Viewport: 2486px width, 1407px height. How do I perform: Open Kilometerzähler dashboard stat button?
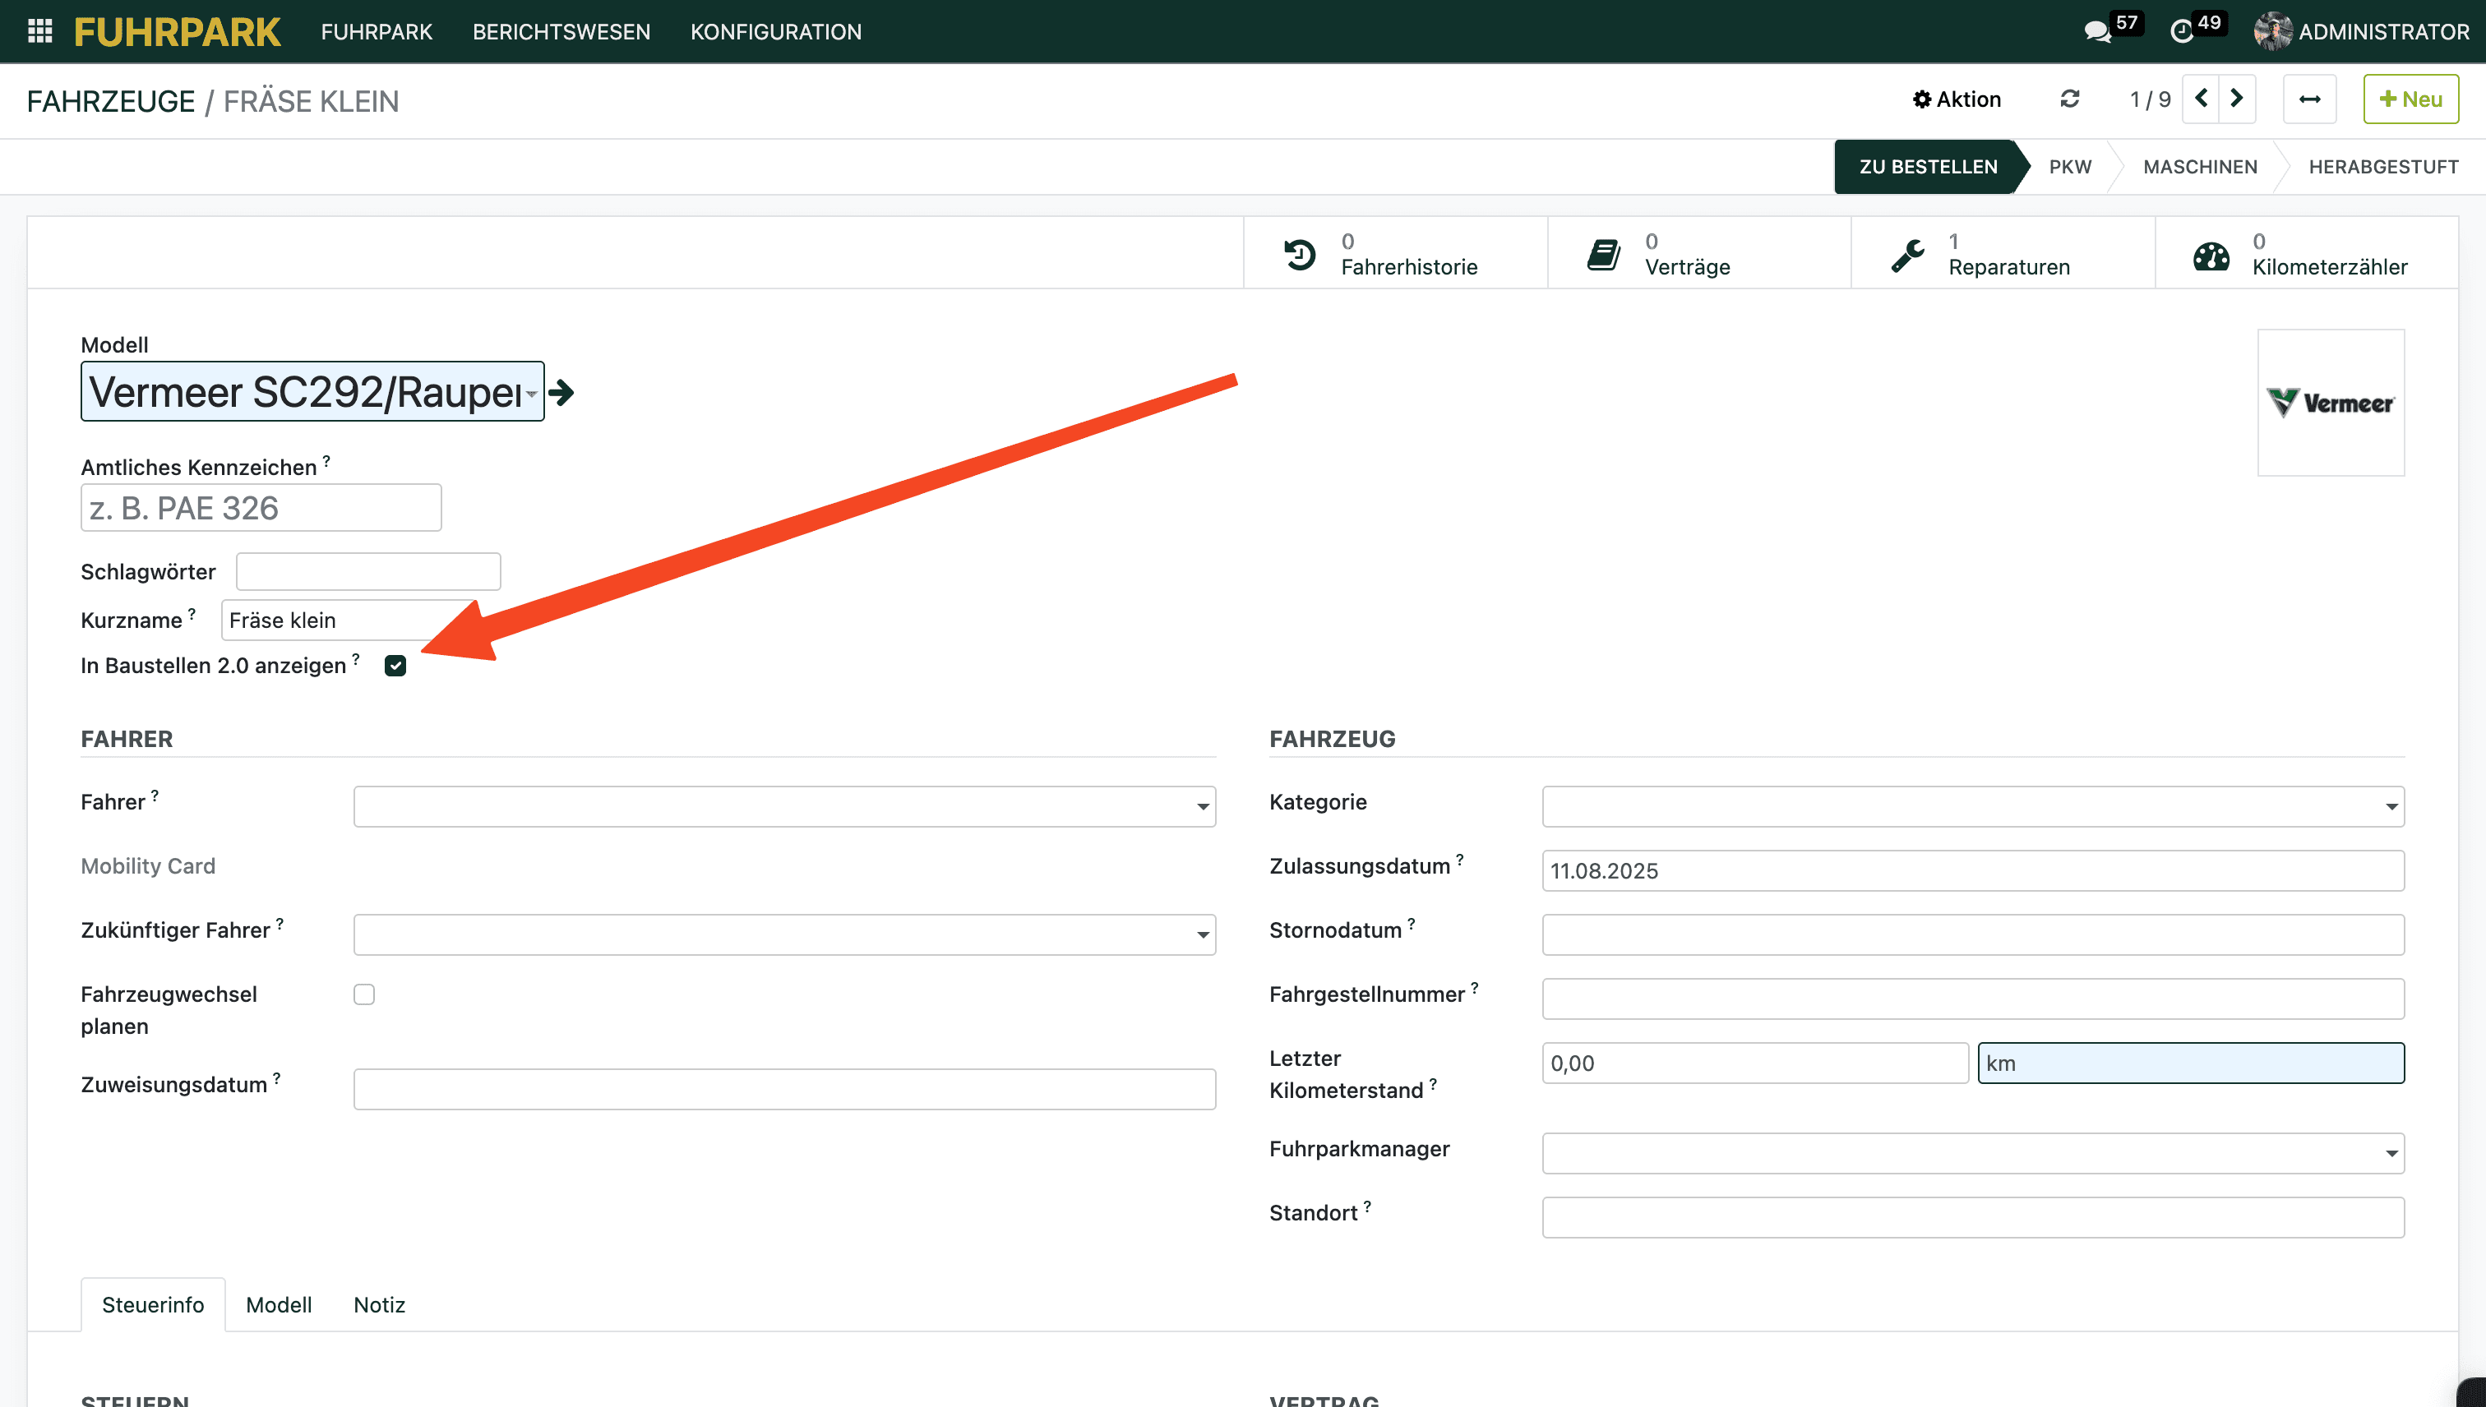point(2306,254)
